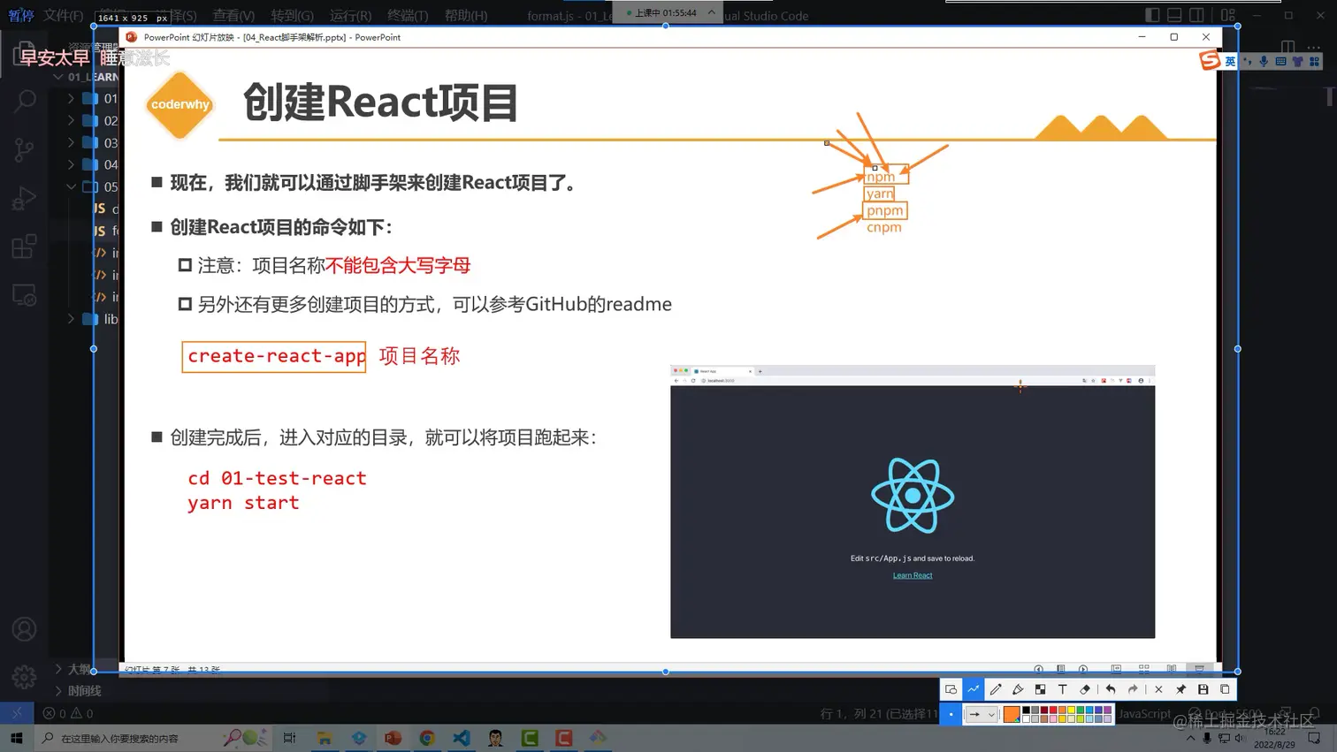Open the Sogou toolbox grid
This screenshot has height=752, width=1337.
pos(1315,61)
